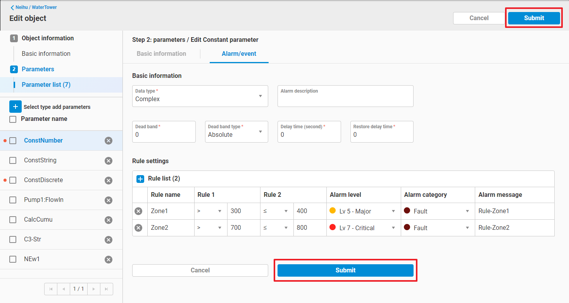569x303 pixels.
Task: Click the Neihu / WaterTower back link
Action: click(x=34, y=7)
